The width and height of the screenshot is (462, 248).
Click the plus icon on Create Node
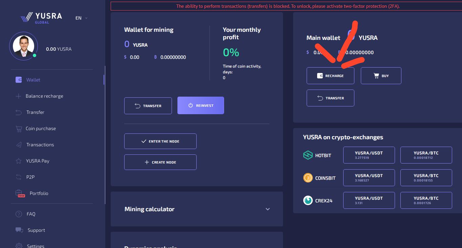tap(147, 162)
